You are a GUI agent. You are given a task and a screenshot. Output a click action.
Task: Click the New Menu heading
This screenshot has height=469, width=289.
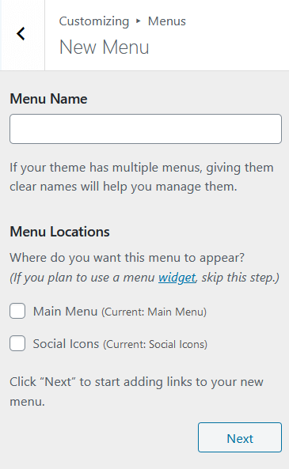105,47
